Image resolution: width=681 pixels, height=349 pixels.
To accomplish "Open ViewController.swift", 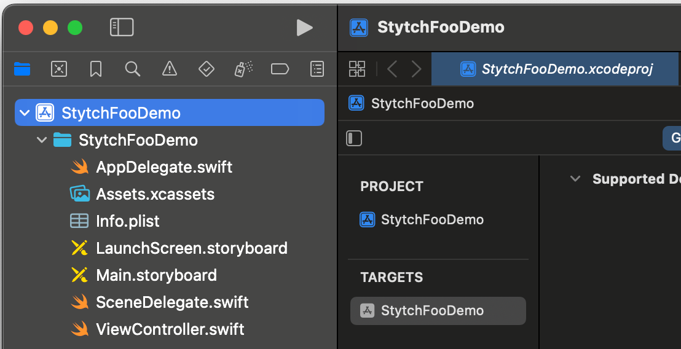I will click(170, 329).
